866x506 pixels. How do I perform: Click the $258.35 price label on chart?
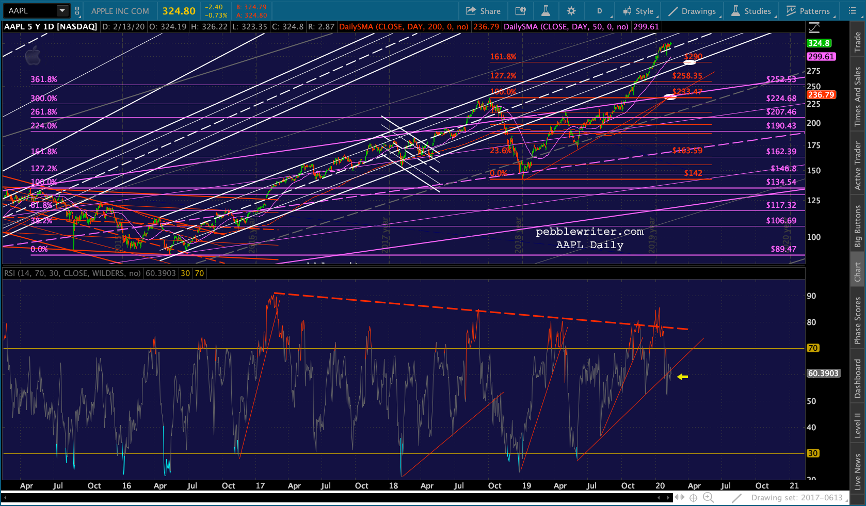pos(687,76)
